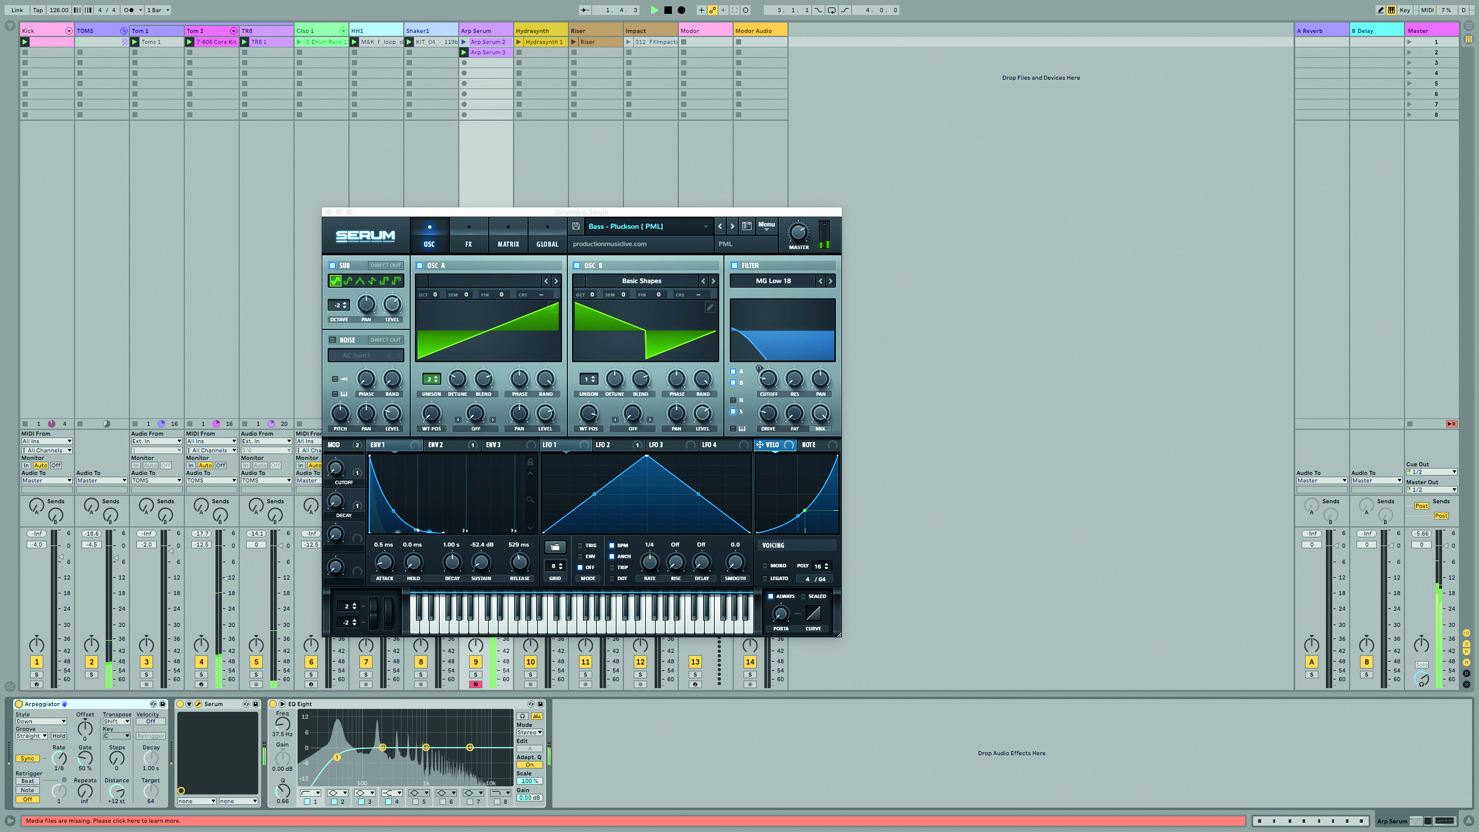Open the EQ Eight Stereo mode dropdown
Viewport: 1479px width, 832px height.
(x=530, y=733)
